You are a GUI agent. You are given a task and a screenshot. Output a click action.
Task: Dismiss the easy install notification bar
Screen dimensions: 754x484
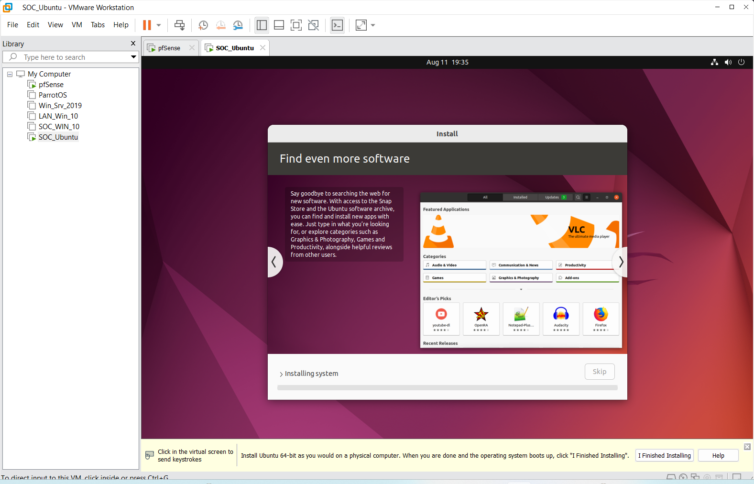747,447
